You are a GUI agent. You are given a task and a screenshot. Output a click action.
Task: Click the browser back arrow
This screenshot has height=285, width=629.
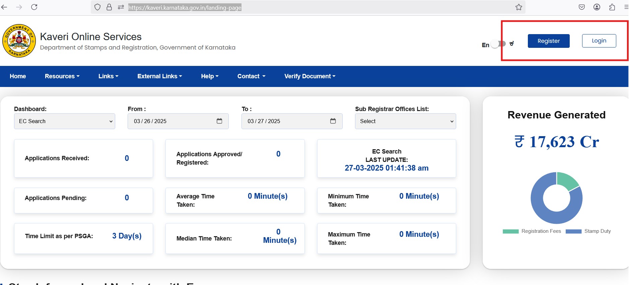pos(4,7)
